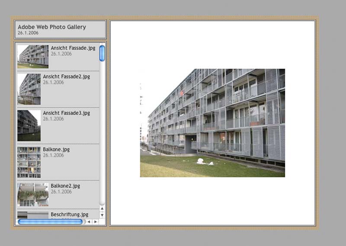The image size is (346, 246).
Task: Click the date under Ansicht Fassade2.jpg
Action: point(53,83)
